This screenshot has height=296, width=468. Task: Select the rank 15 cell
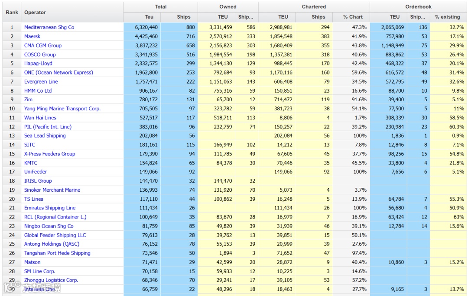[12, 154]
